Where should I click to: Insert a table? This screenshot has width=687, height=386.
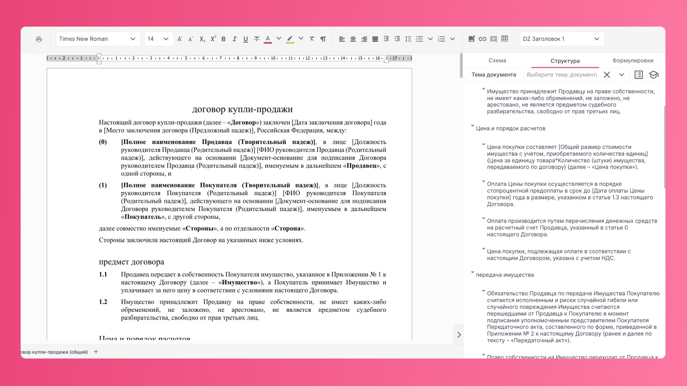click(505, 39)
